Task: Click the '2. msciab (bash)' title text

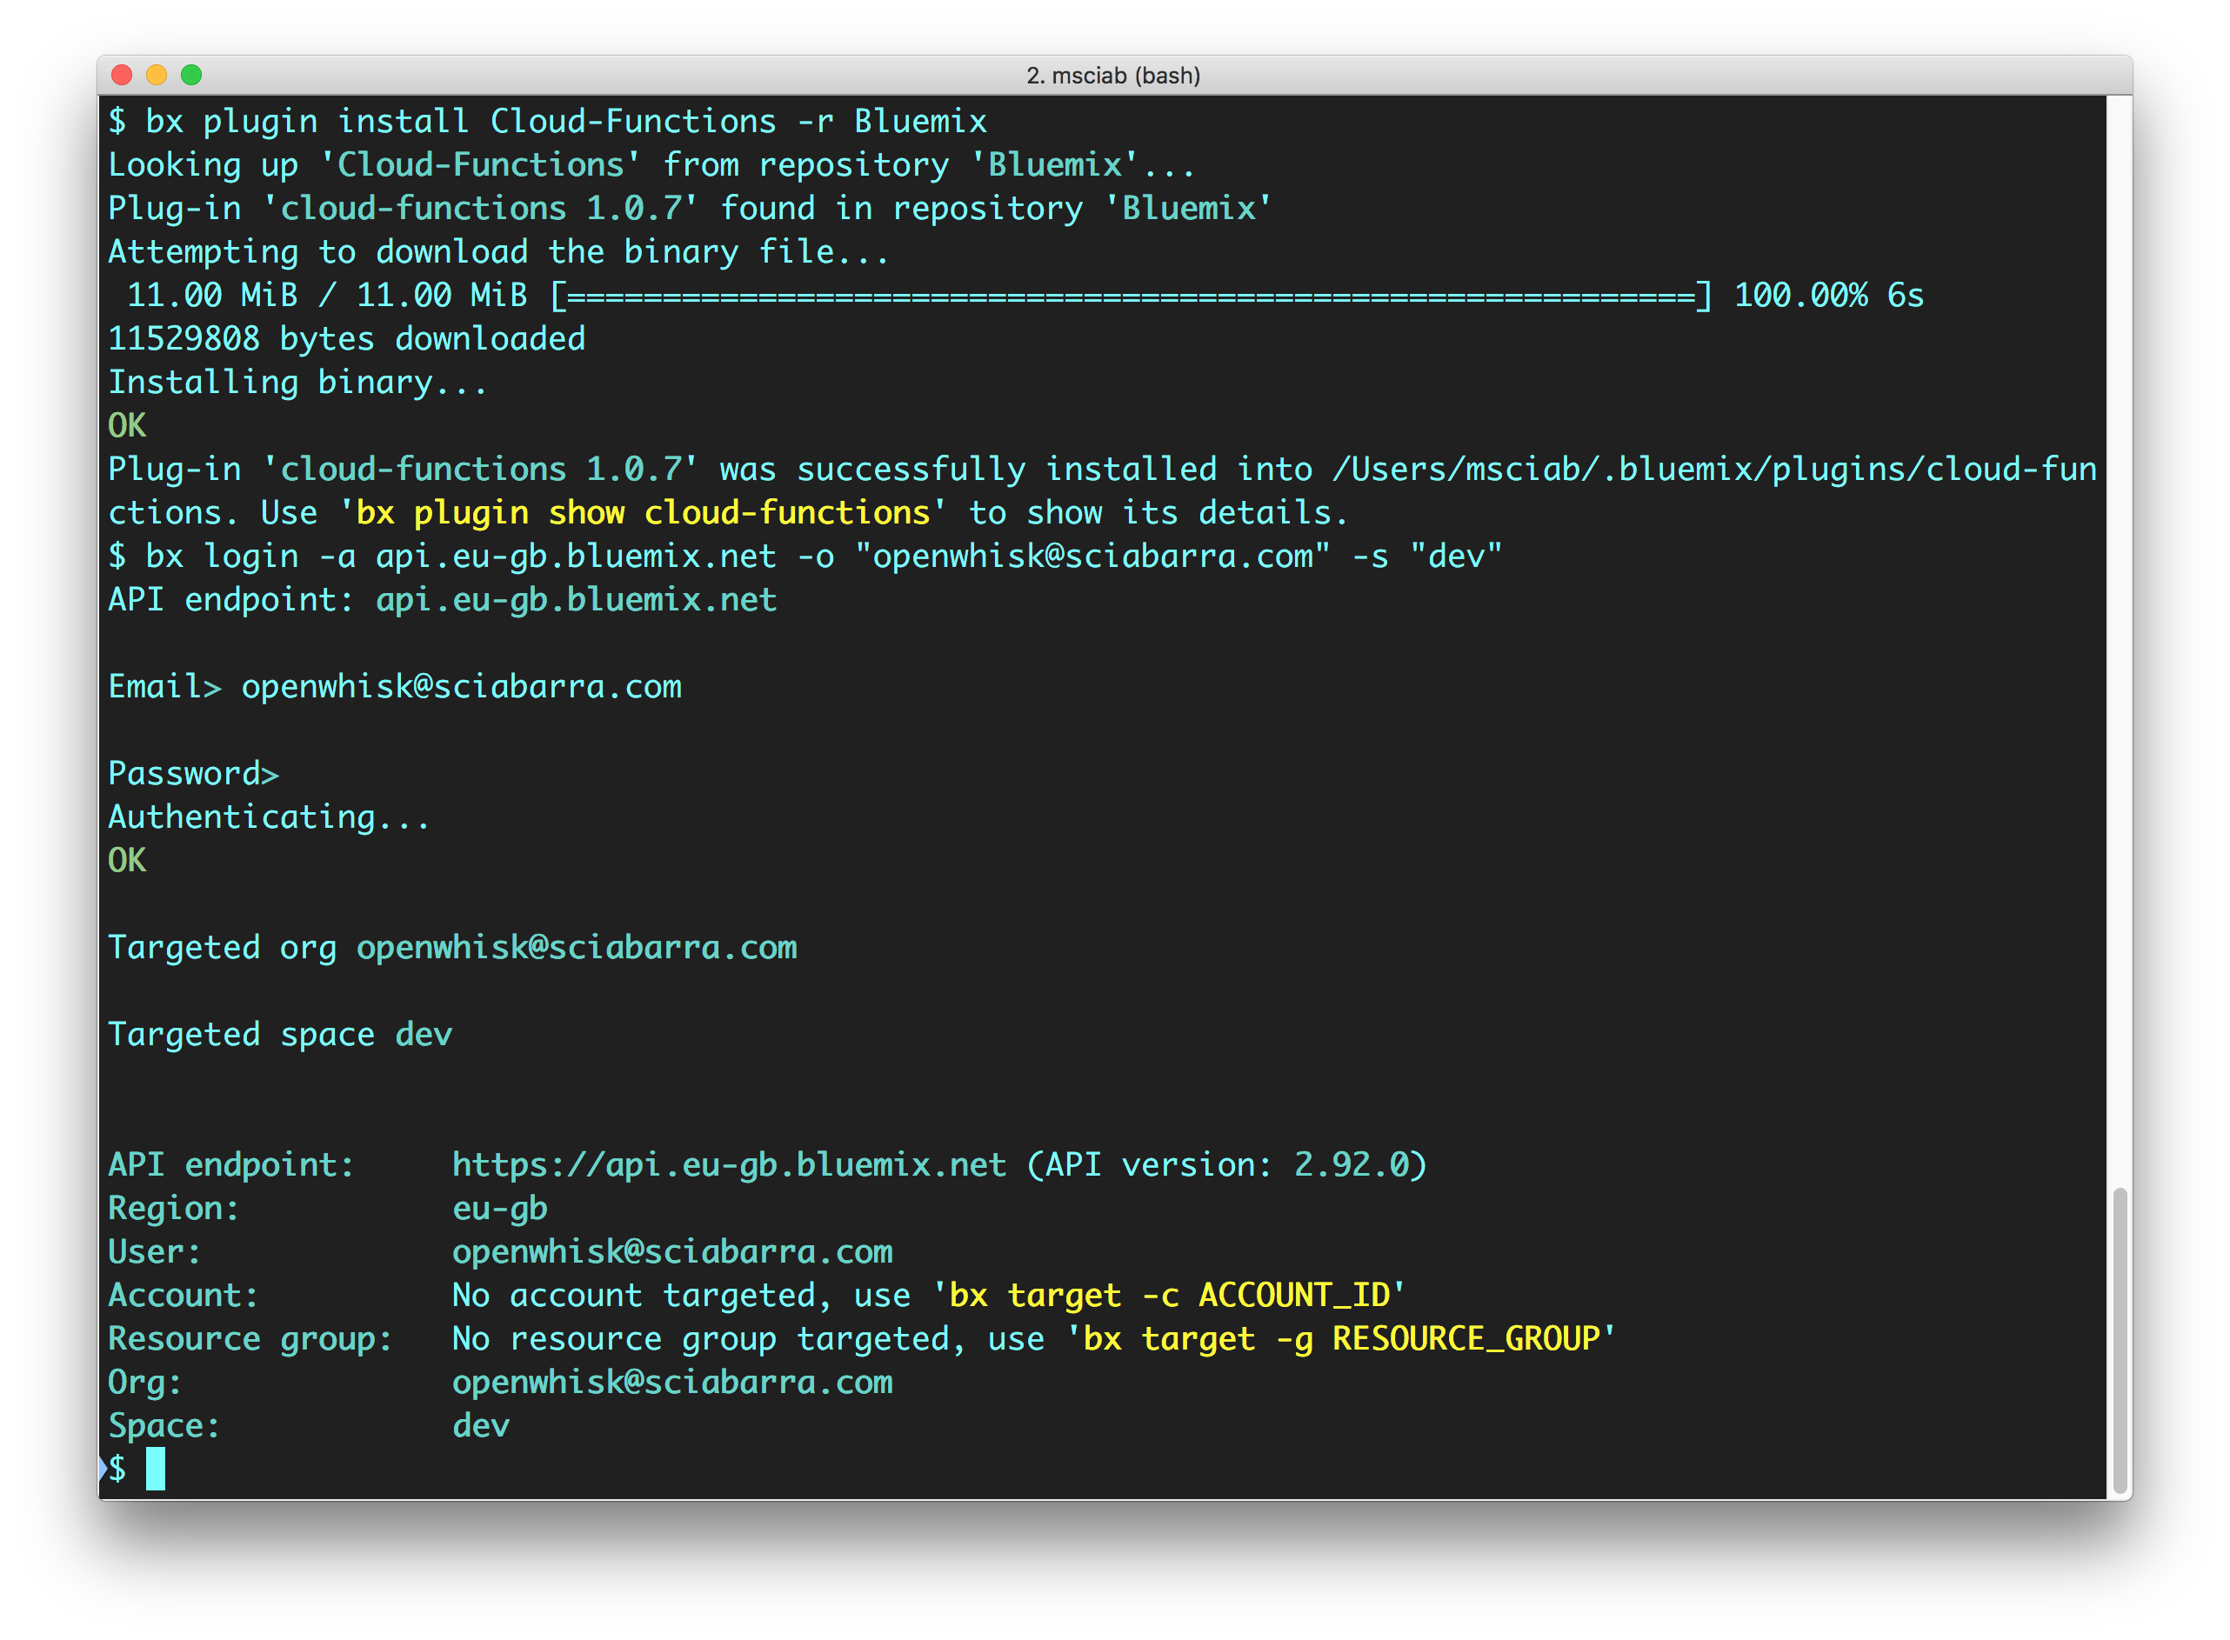Action: click(x=1113, y=75)
